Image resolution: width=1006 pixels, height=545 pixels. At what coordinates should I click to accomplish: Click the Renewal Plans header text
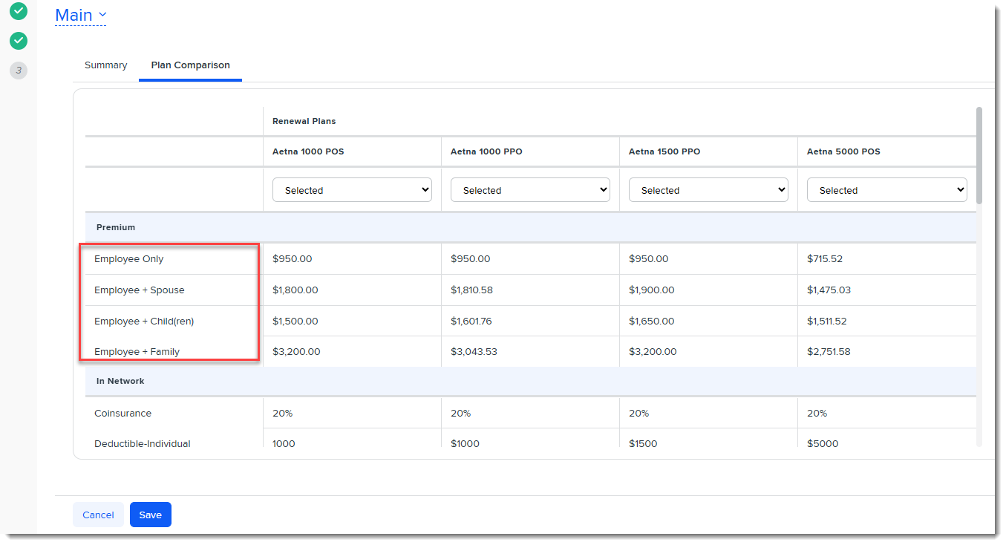click(304, 121)
